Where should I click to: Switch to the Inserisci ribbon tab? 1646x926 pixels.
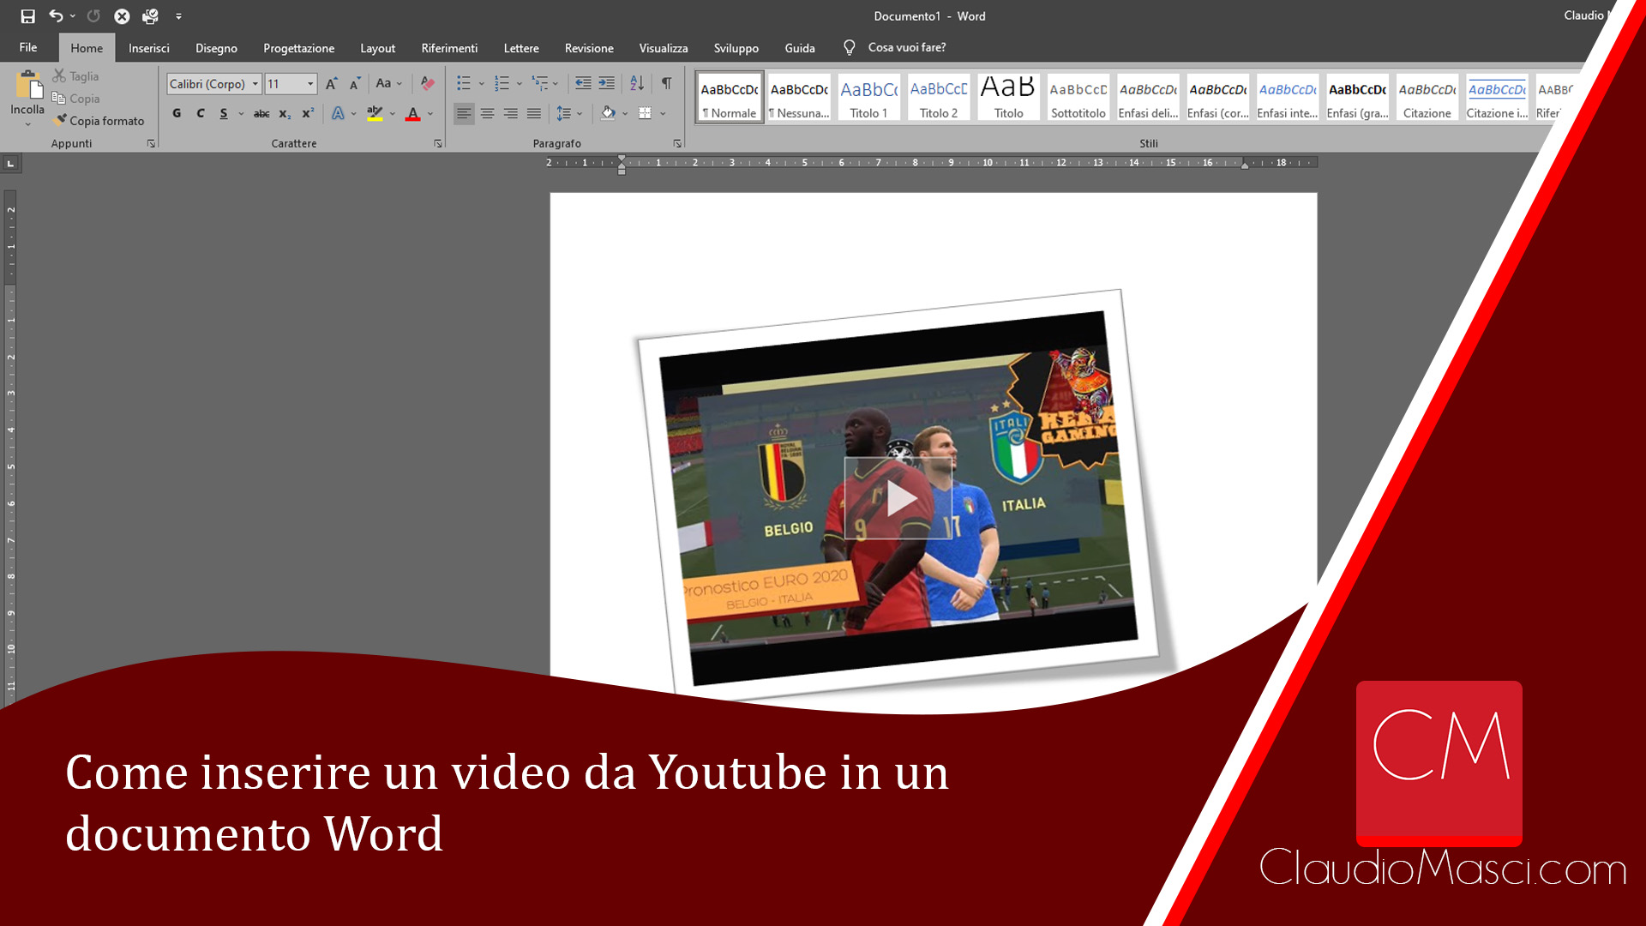click(148, 48)
